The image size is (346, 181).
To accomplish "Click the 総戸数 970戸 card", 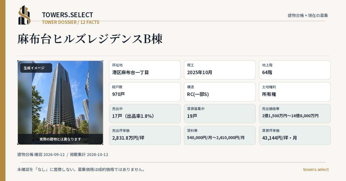I will 145,92.
